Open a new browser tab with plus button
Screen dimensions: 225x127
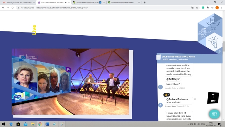144,2
